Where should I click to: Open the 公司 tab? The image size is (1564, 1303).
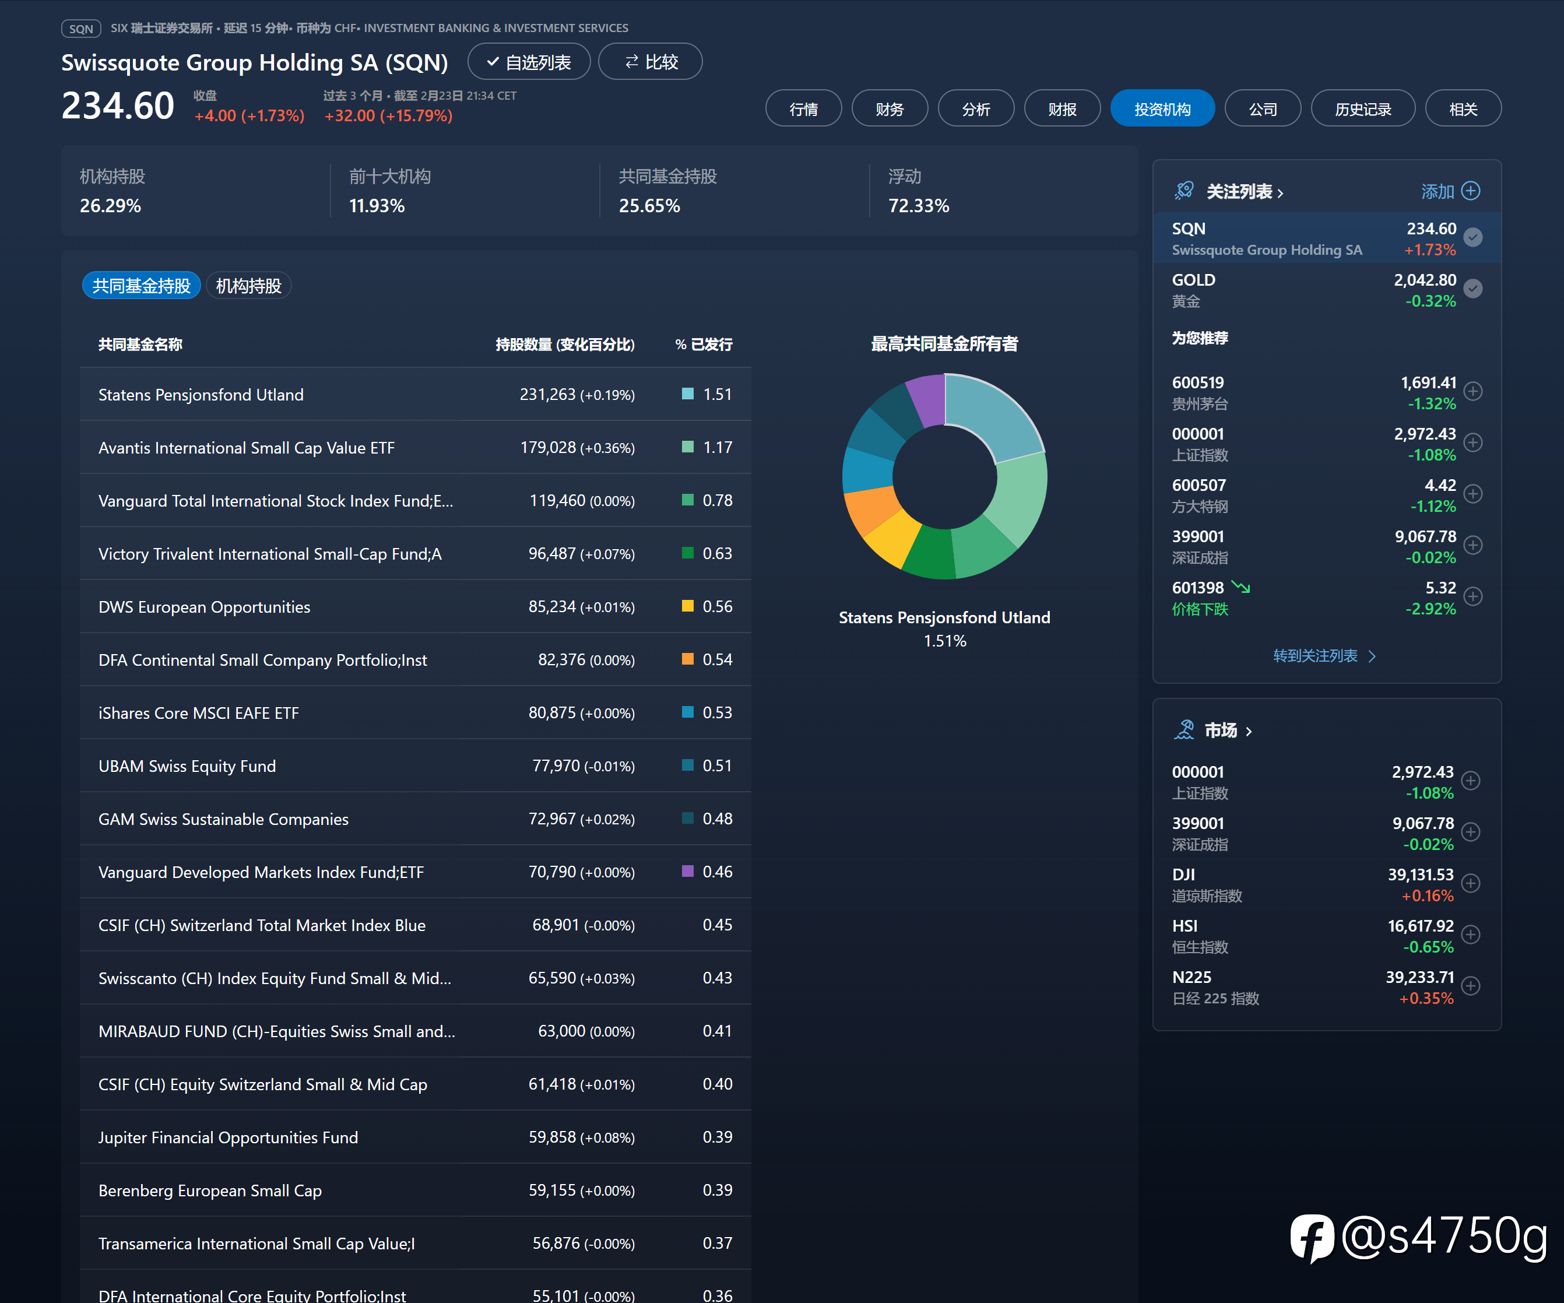[x=1263, y=109]
